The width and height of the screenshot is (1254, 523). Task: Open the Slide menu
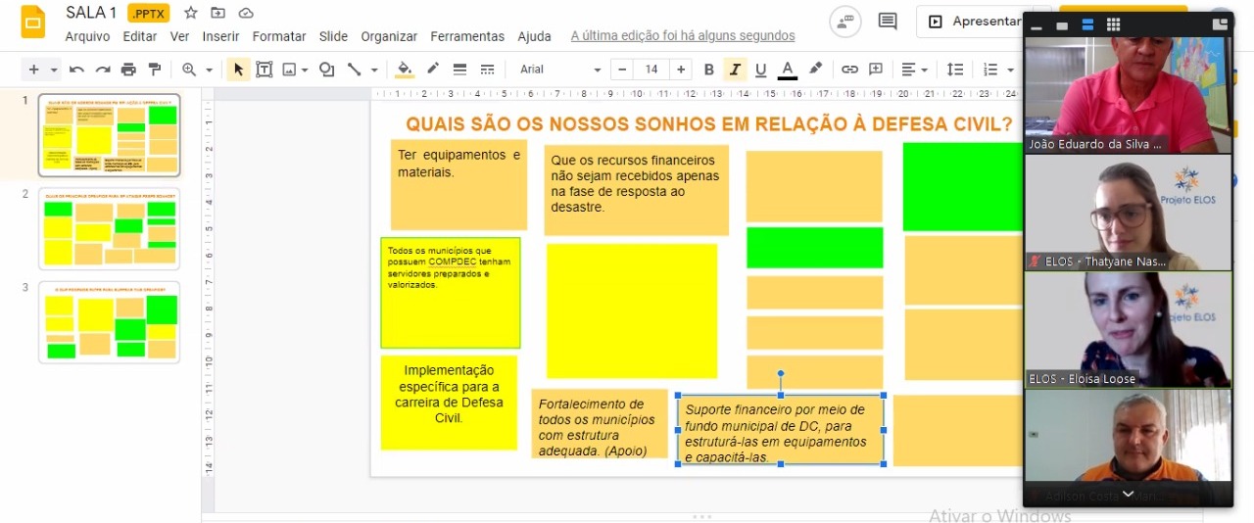coord(333,36)
